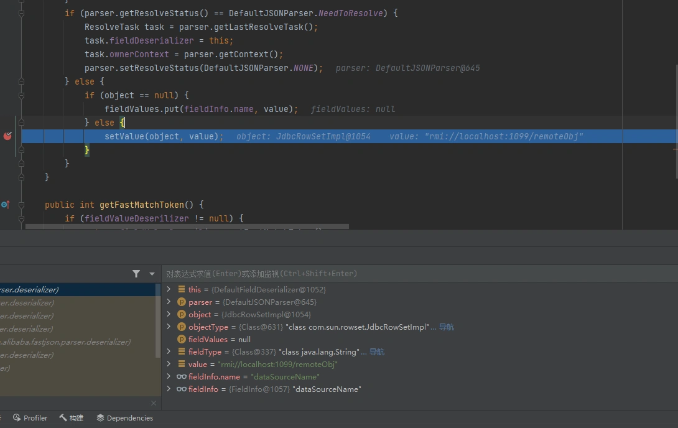The image size is (678, 428).
Task: Click the fieldValues variable icon
Action: click(x=182, y=340)
